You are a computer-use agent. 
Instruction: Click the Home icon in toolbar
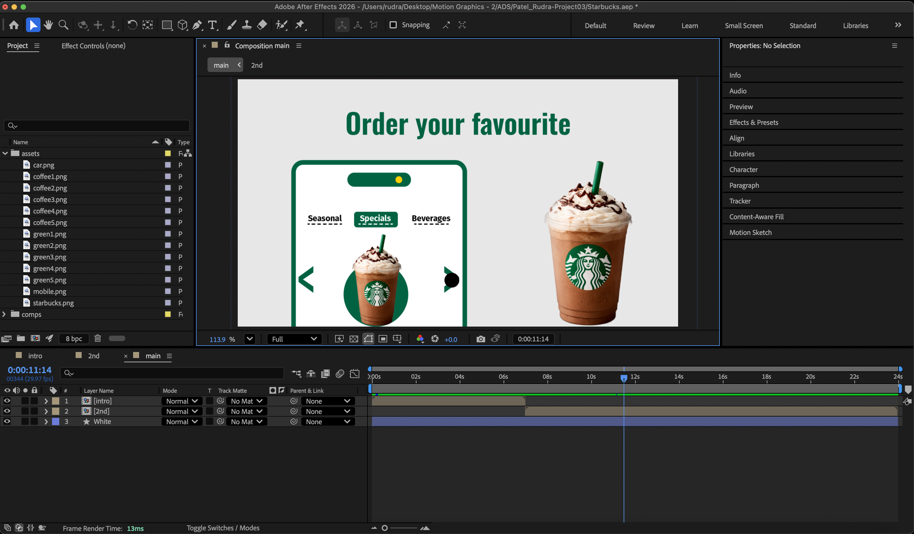(x=14, y=25)
